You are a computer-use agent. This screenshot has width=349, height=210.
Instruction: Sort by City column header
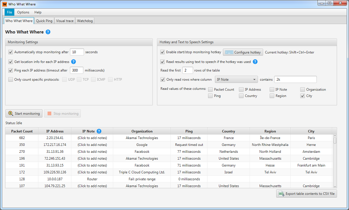pyautogui.click(x=311, y=131)
